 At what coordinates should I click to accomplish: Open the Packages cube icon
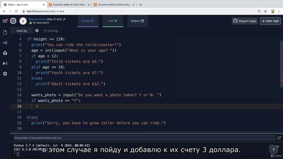tap(5, 53)
